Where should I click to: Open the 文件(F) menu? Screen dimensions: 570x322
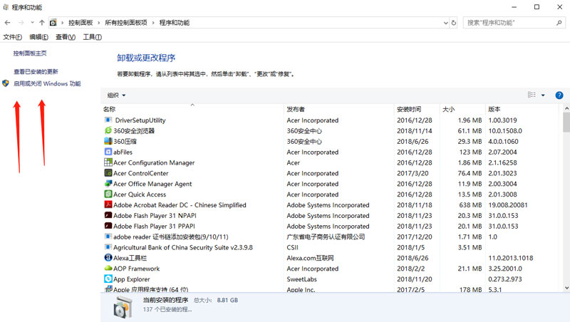[x=13, y=37]
